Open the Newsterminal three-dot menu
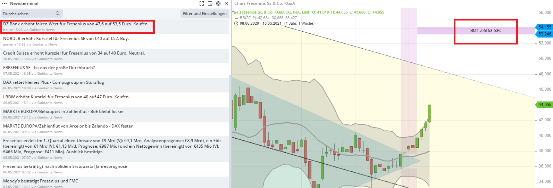This screenshot has width=553, height=188. [5, 3]
